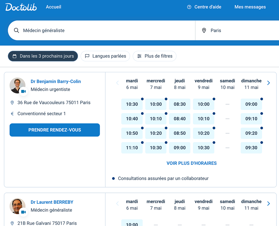Select the 10:00 slot on mercredi 7 mai
Viewport: 279px width, 226px height.
pyautogui.click(x=156, y=104)
